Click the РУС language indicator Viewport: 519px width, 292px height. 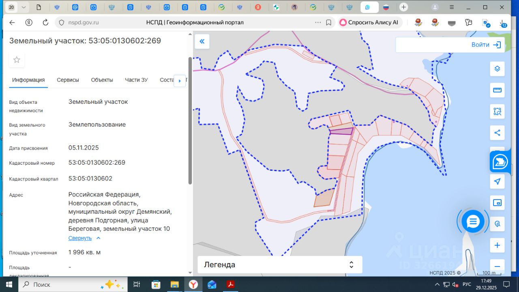tap(467, 284)
